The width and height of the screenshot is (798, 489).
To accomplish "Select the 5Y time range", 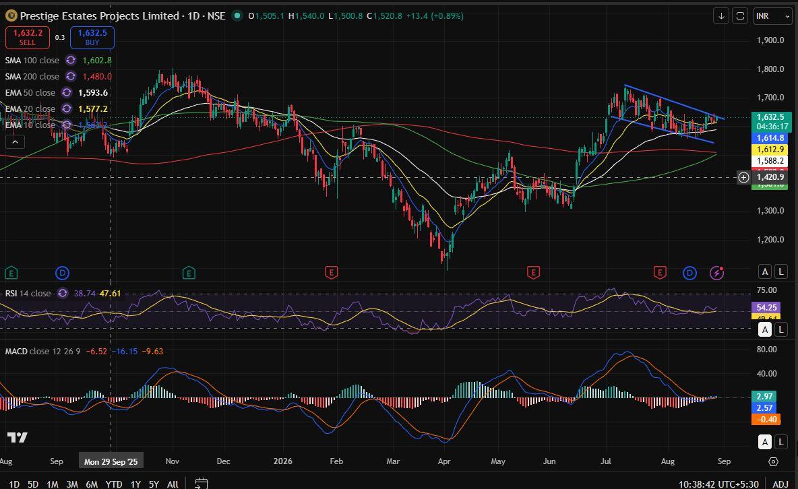I will click(x=154, y=484).
